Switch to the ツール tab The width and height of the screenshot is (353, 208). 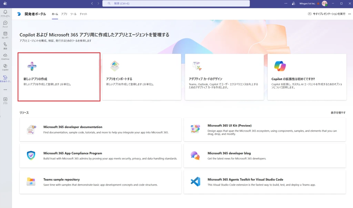point(73,14)
